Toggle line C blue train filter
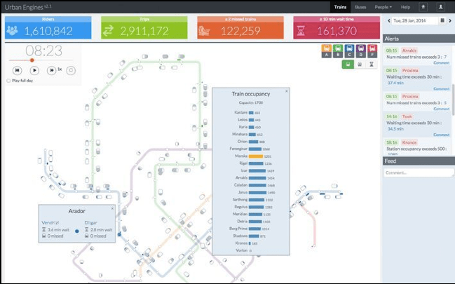455x284 pixels. click(349, 51)
